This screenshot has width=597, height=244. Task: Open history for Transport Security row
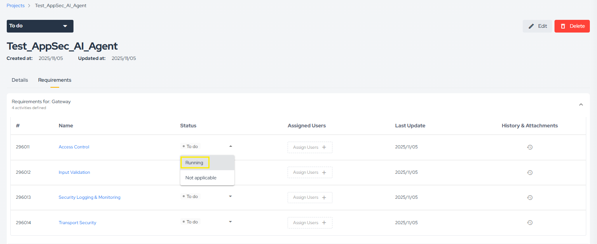tap(529, 223)
